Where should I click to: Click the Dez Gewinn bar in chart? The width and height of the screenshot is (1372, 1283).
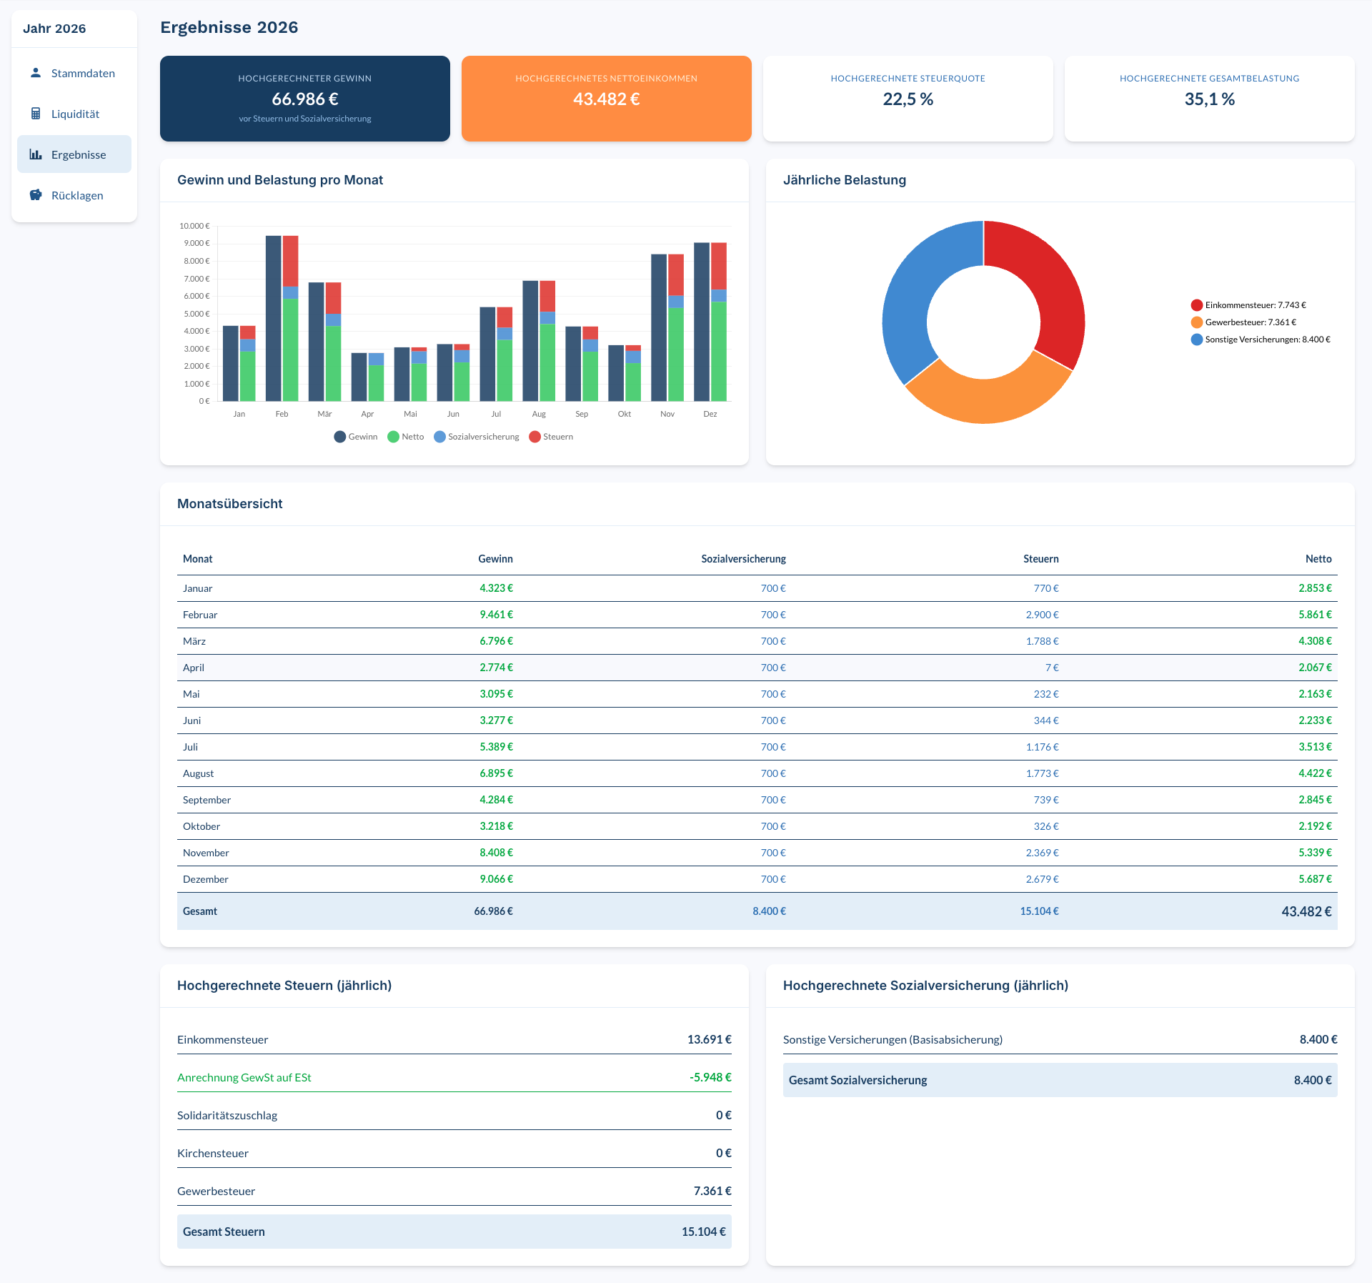pyautogui.click(x=702, y=322)
